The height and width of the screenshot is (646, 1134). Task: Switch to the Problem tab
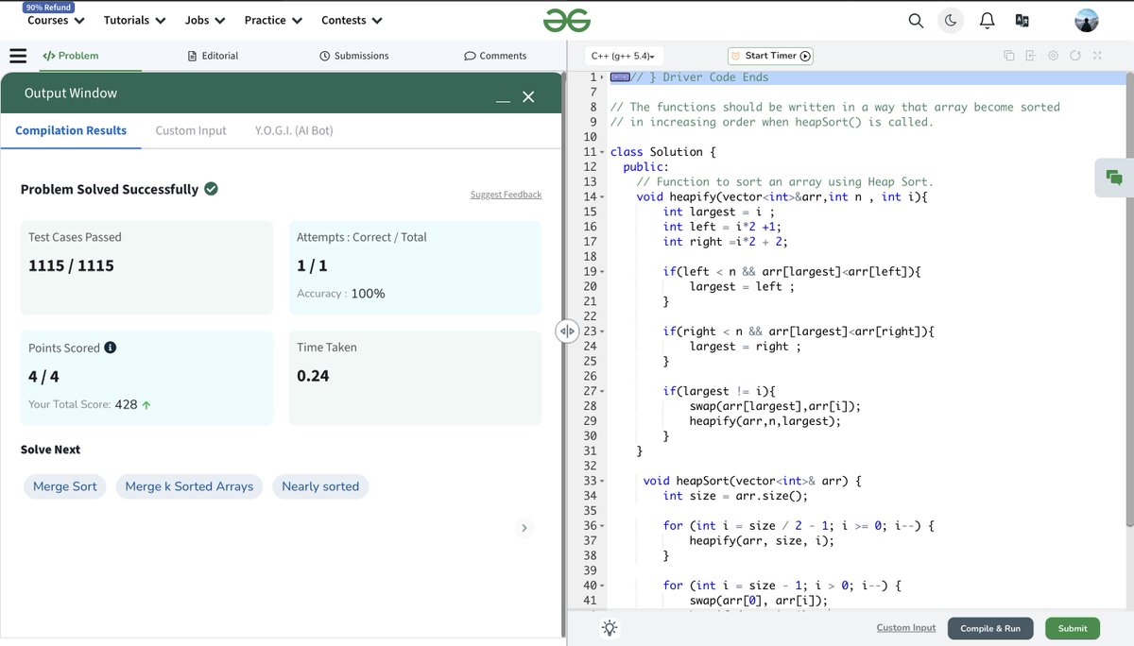[x=71, y=56]
